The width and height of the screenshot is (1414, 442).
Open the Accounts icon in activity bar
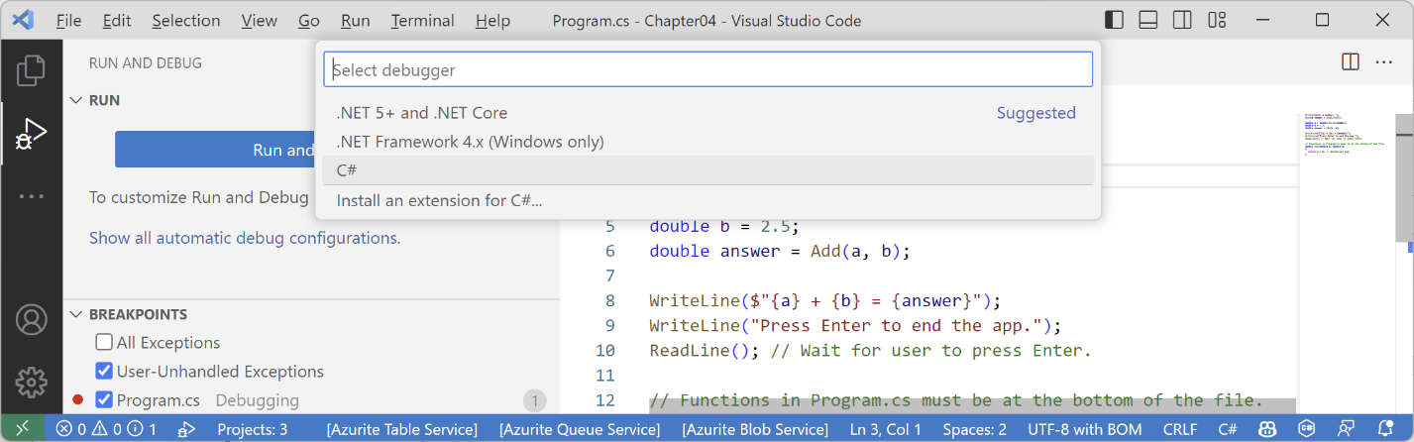coord(31,320)
